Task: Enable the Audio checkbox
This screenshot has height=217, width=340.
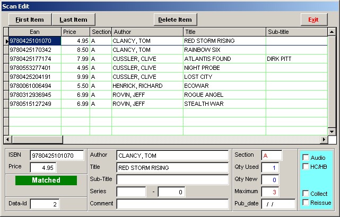Action: 306,157
